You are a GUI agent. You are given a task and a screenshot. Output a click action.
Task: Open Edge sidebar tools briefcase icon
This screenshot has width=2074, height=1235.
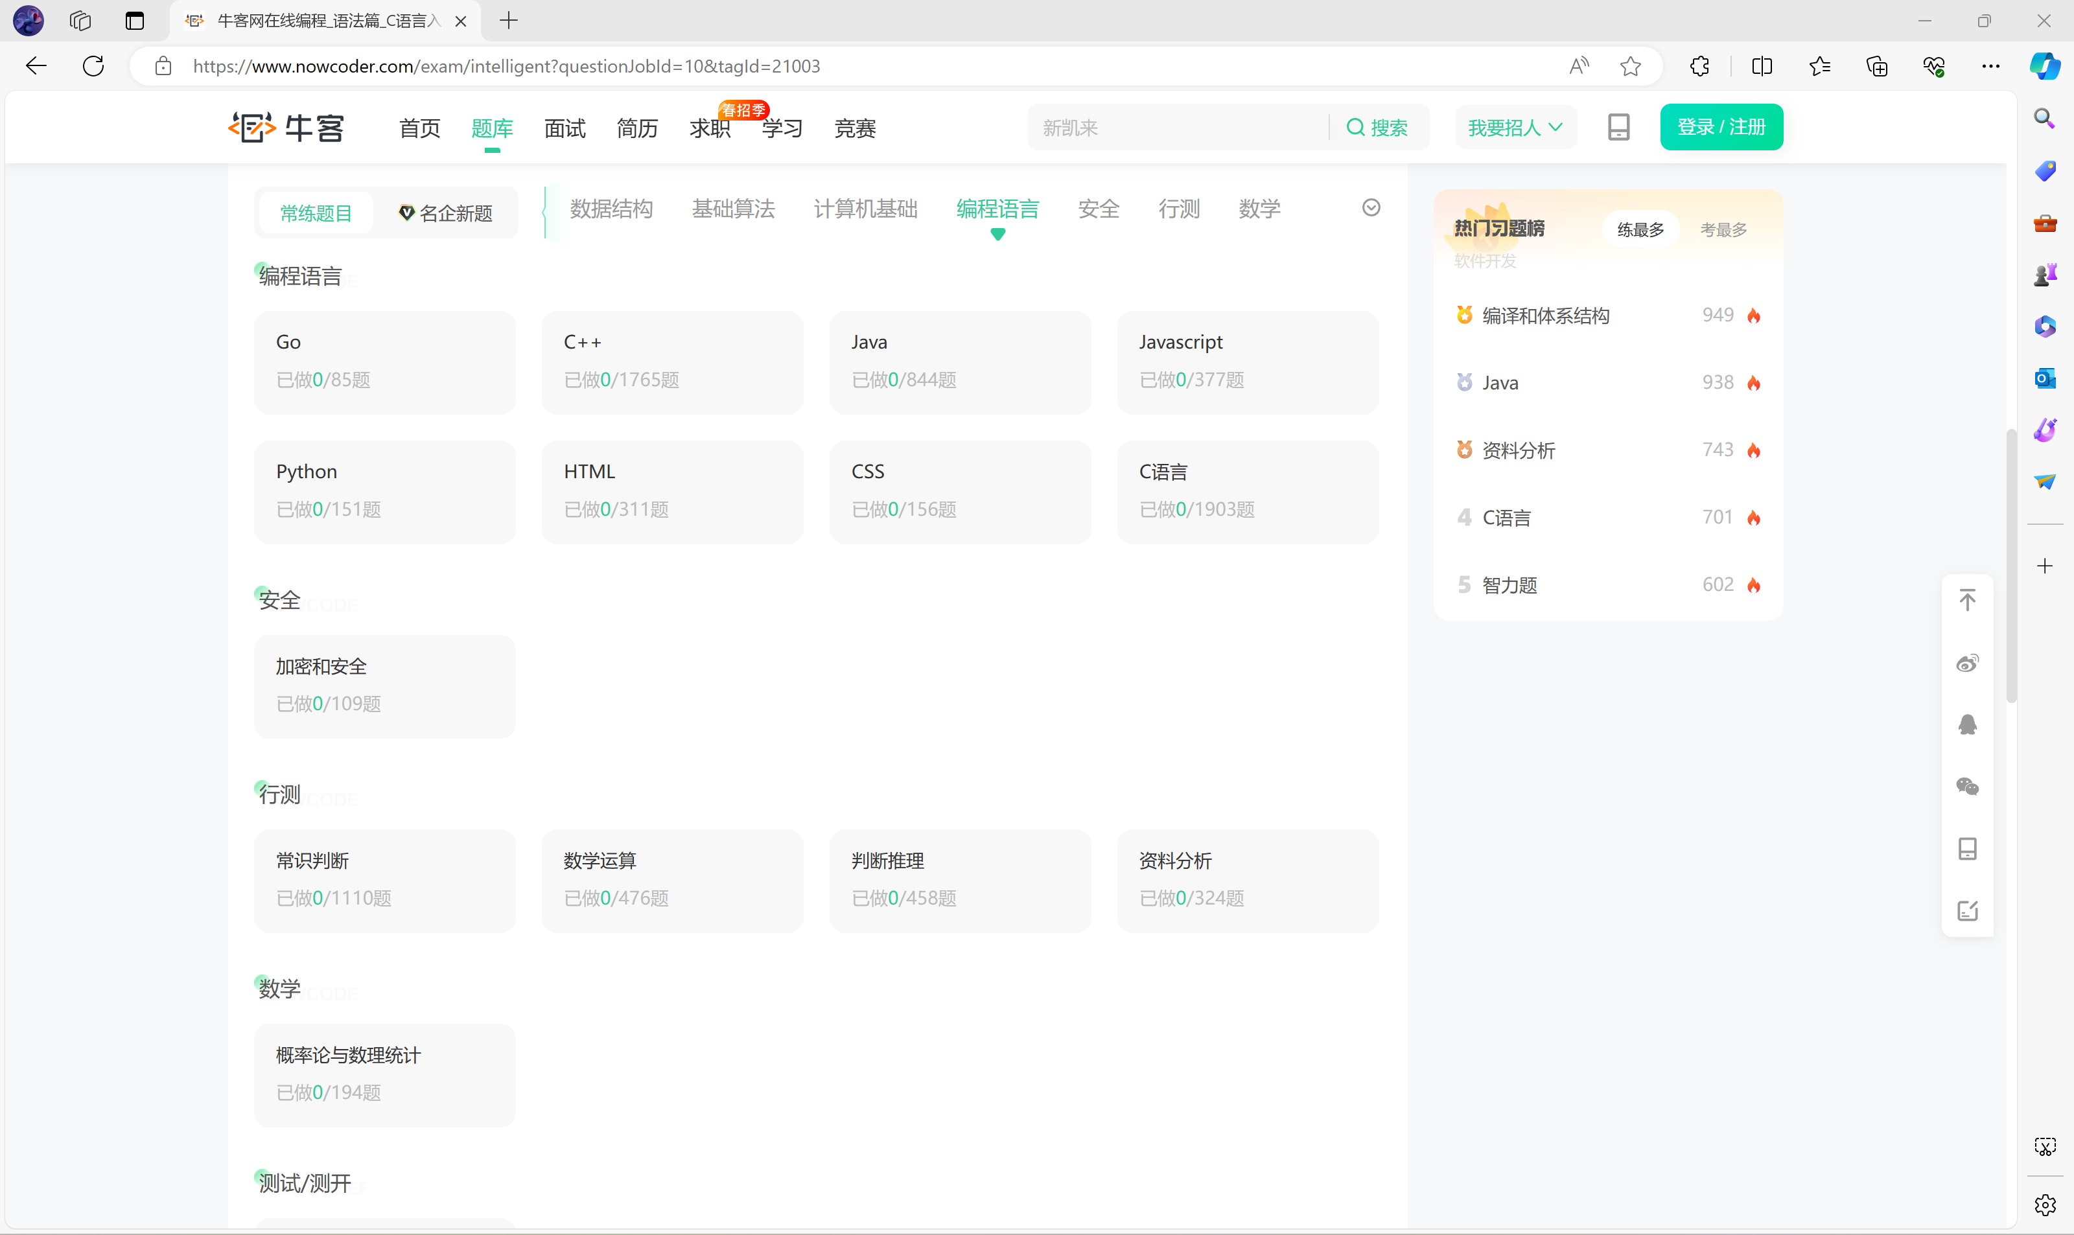tap(2044, 222)
